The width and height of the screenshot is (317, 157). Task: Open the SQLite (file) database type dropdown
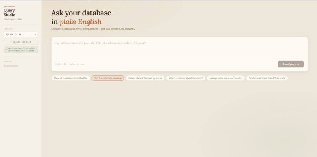point(20,34)
